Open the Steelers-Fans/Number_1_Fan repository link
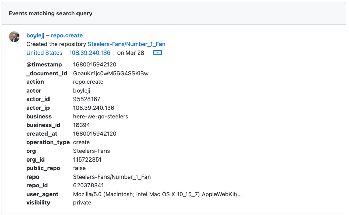349x215 pixels. coord(126,44)
